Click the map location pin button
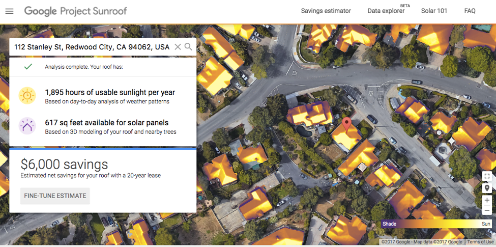The width and height of the screenshot is (496, 247). click(x=487, y=188)
